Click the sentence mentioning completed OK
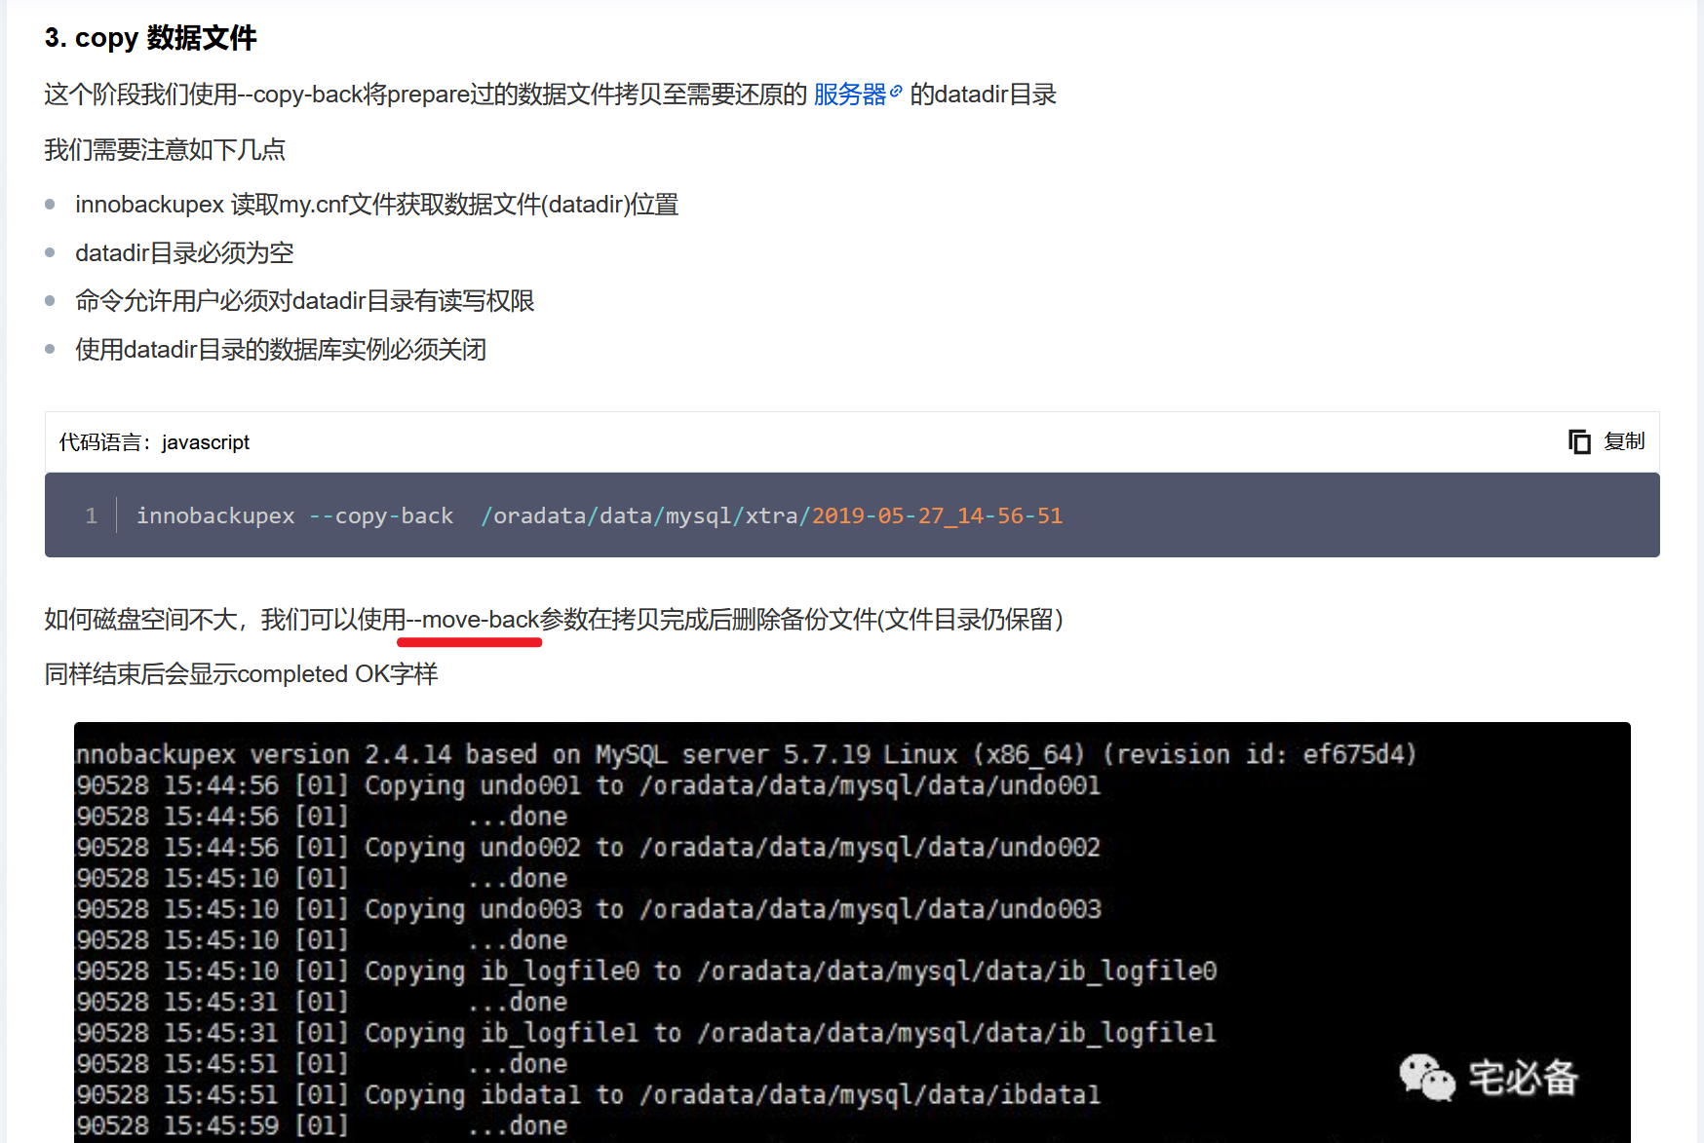The image size is (1704, 1143). coord(241,674)
